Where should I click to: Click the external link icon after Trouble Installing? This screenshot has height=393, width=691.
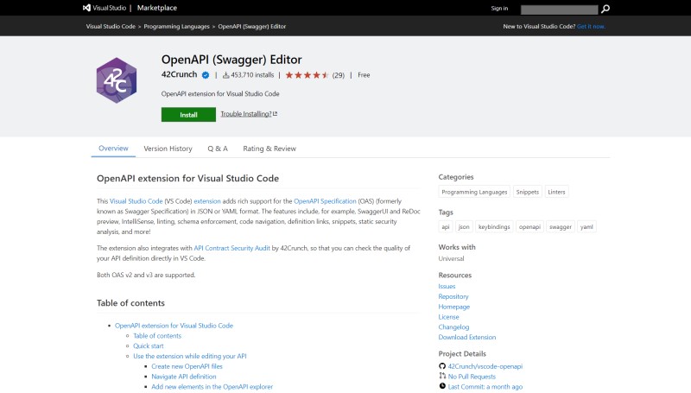pyautogui.click(x=275, y=114)
